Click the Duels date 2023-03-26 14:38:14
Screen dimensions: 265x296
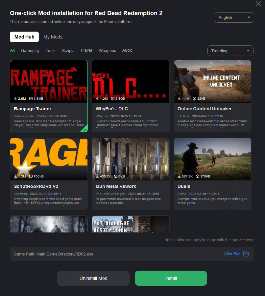tap(204, 194)
